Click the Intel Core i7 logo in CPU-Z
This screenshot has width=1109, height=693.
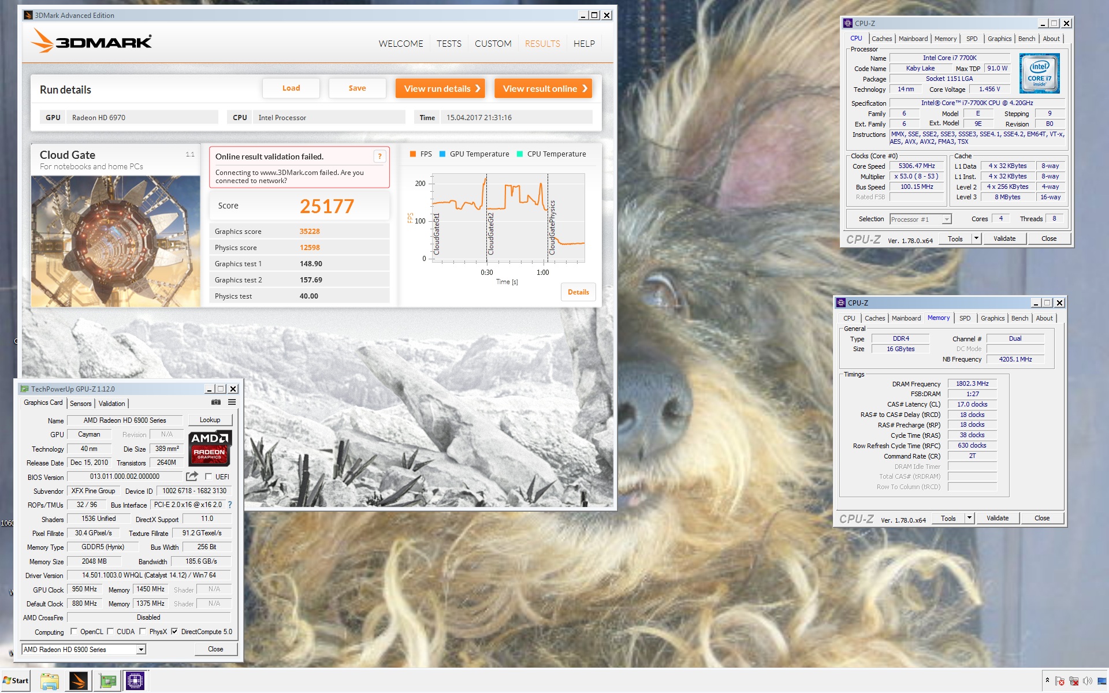(1040, 73)
